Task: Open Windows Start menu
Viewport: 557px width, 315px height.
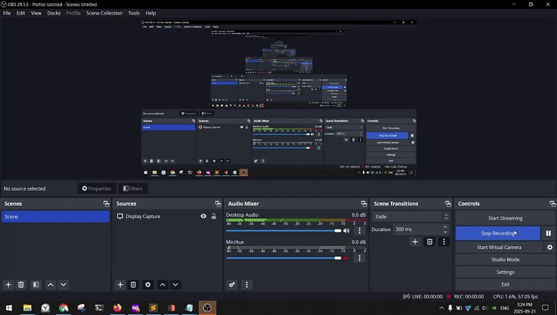Action: [9, 308]
